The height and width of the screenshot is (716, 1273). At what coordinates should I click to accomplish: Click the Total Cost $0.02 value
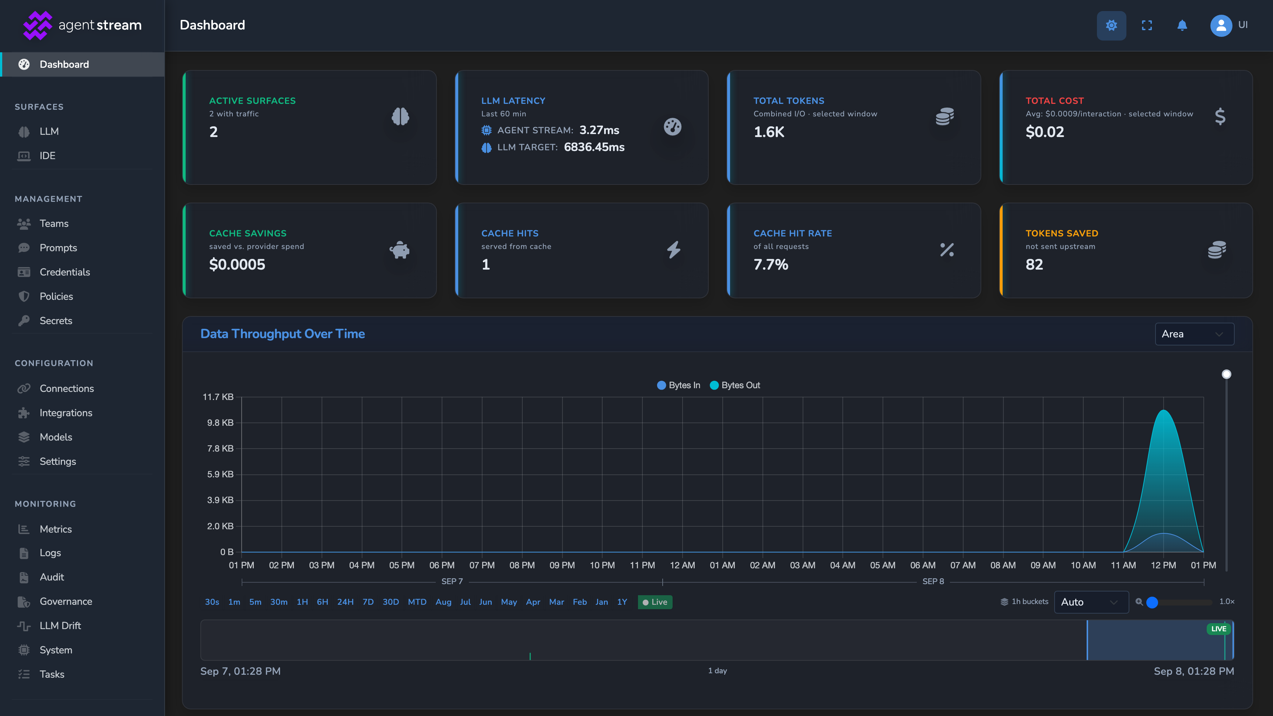pos(1045,132)
